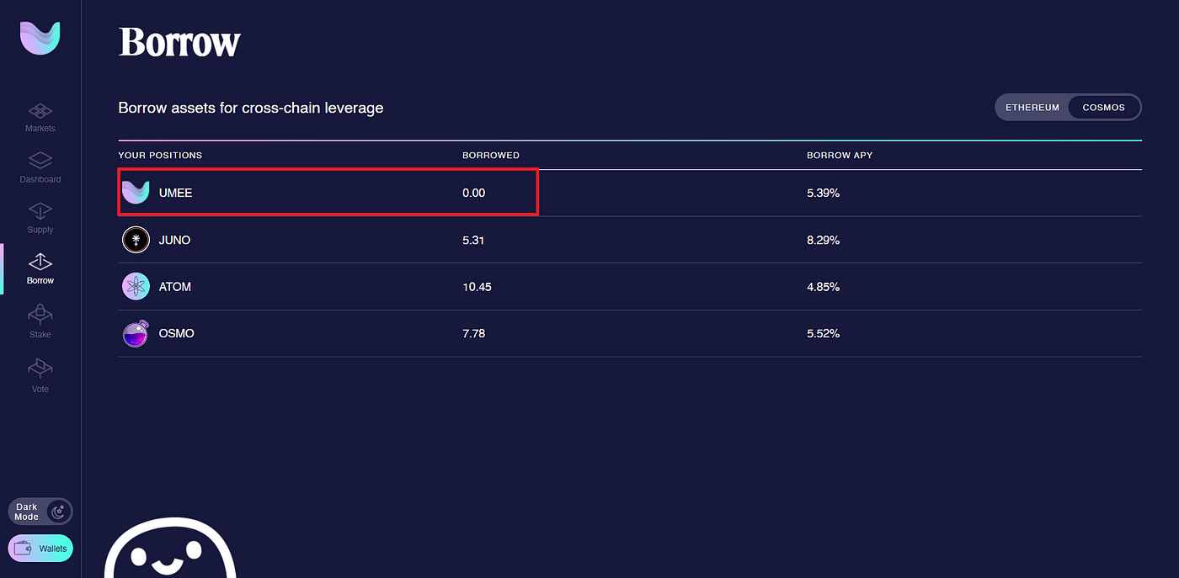Screen dimensions: 1179x578
Task: Click the JUNO token icon
Action: point(136,240)
